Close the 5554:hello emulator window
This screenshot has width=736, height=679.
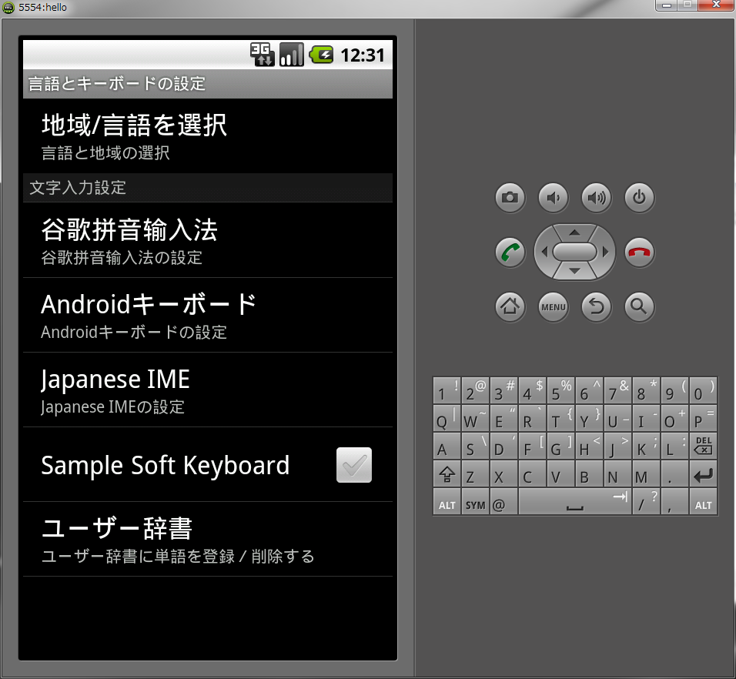(716, 5)
